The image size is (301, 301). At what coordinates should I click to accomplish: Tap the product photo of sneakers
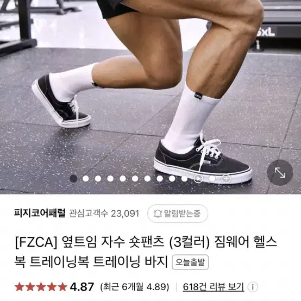150,97
